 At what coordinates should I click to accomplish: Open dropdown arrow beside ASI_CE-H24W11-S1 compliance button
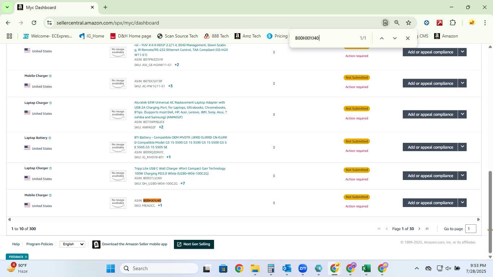[x=462, y=52]
